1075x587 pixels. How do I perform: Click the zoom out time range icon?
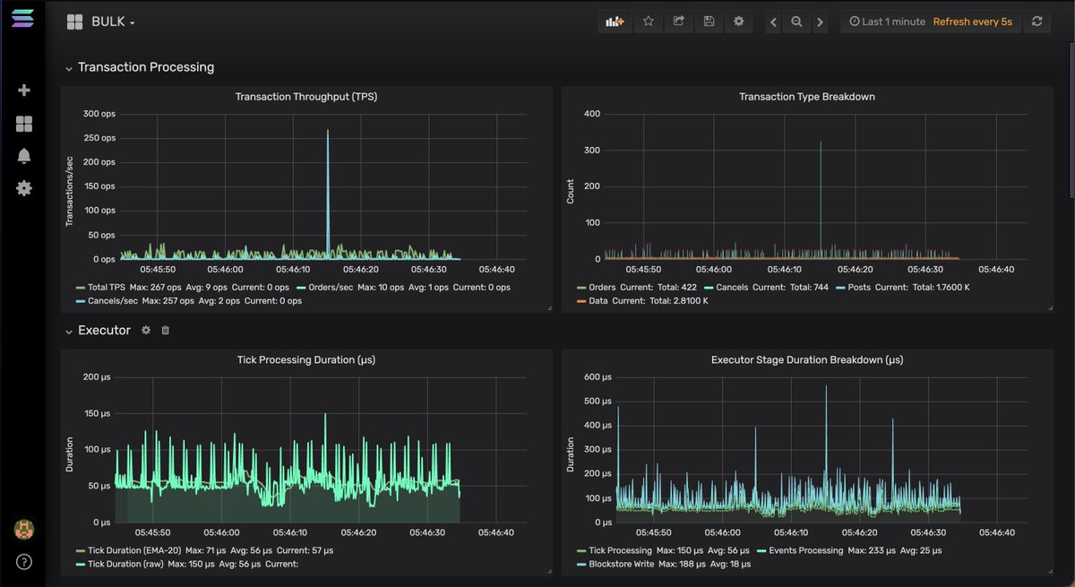(x=796, y=22)
